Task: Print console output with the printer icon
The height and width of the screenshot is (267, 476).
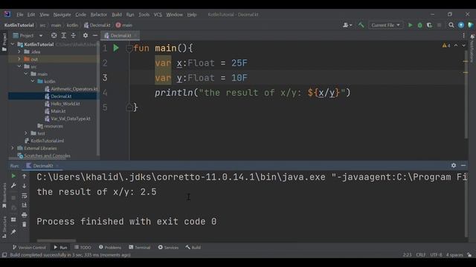Action: click(x=25, y=215)
